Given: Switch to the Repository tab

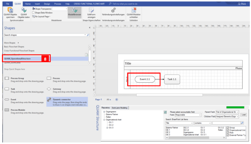Looking at the screenshot, I should pyautogui.click(x=106, y=108).
